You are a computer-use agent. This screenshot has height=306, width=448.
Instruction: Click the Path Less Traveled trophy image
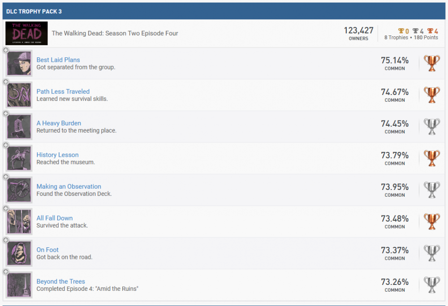(20, 95)
